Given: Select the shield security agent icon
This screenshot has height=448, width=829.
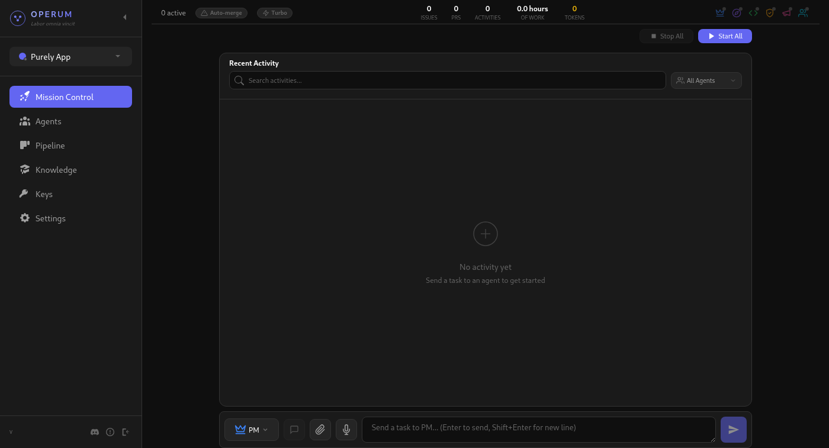Looking at the screenshot, I should [770, 12].
